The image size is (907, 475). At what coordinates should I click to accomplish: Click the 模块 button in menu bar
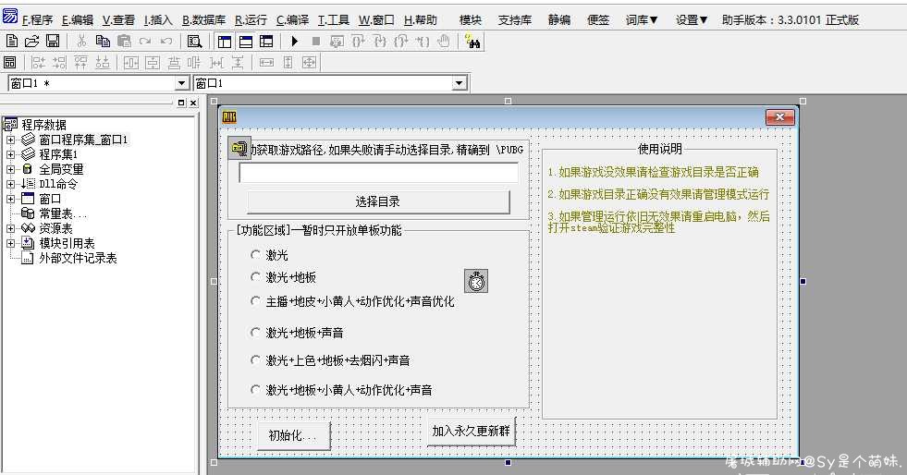tap(471, 19)
